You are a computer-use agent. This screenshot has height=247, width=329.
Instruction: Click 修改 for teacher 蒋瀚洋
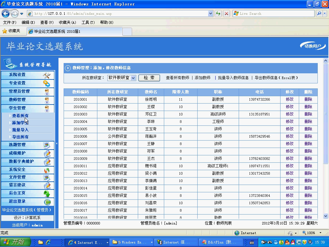tap(289, 136)
